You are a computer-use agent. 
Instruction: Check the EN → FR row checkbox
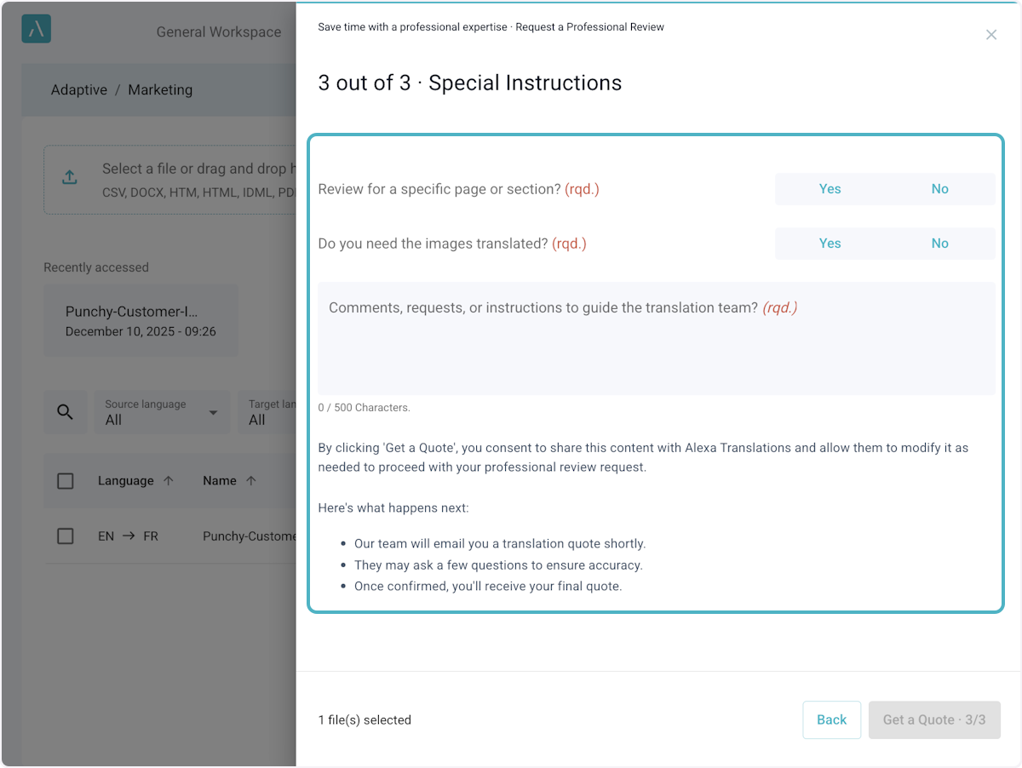66,536
